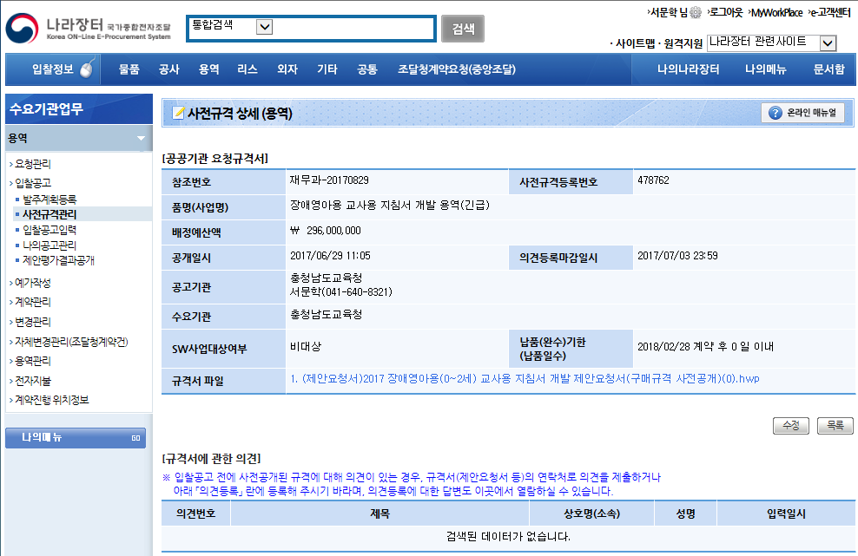
Task: Click the notepad icon beside 사전규격 상세 title
Action: click(x=178, y=113)
